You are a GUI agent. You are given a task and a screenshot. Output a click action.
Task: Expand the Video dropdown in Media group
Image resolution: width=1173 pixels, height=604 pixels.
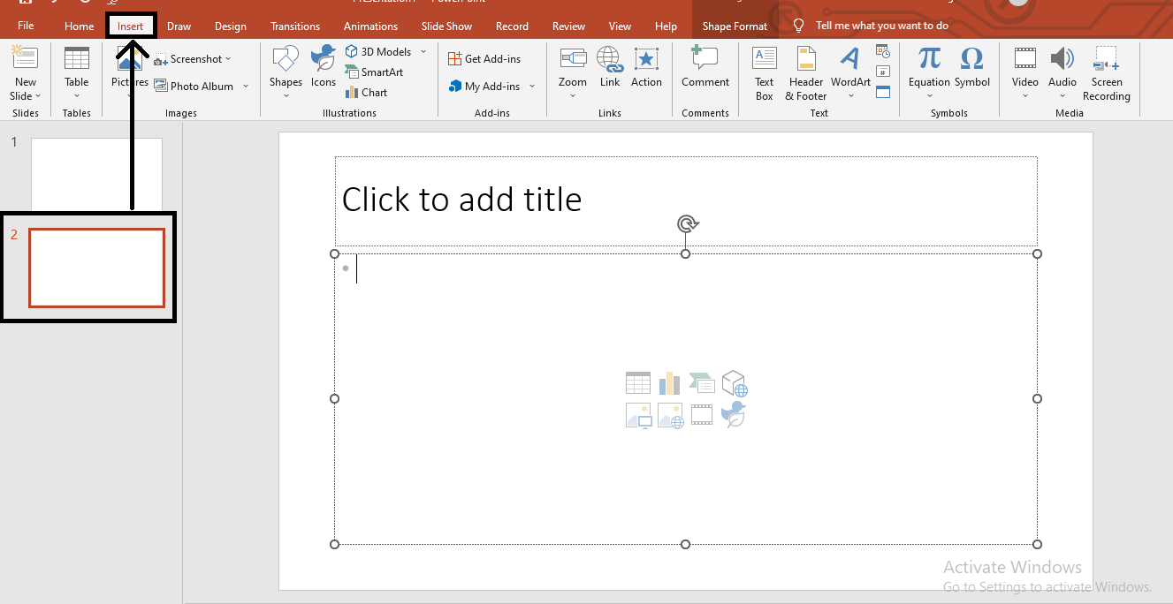tap(1024, 94)
